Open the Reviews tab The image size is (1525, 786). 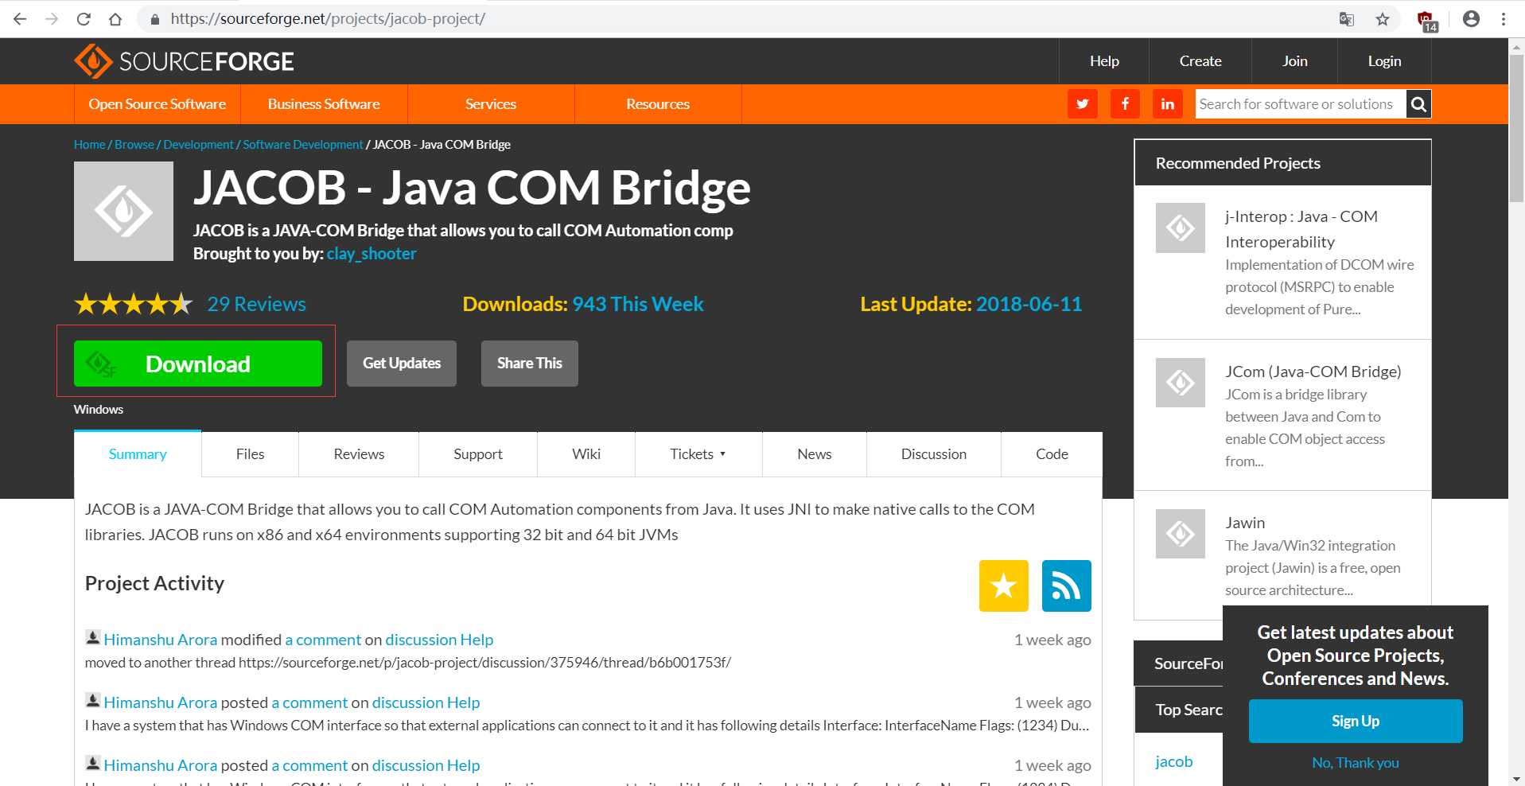[x=359, y=454]
